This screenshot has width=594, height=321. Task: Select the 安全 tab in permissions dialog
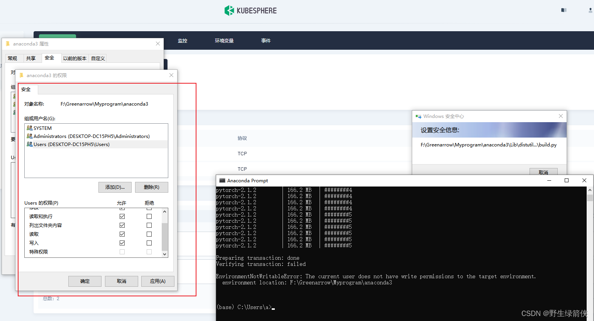28,89
